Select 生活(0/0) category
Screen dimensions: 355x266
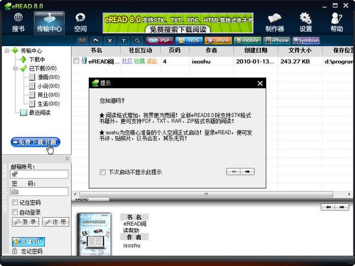(49, 104)
